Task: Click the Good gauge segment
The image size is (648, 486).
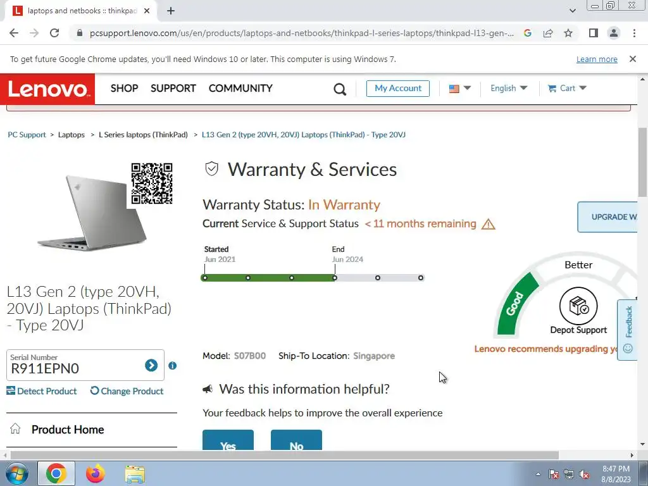Action: click(x=515, y=304)
